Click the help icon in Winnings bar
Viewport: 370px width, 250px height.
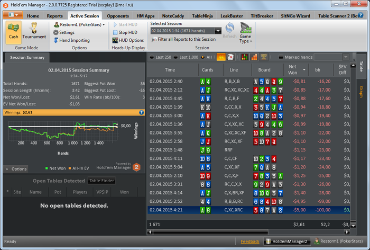pos(141,112)
